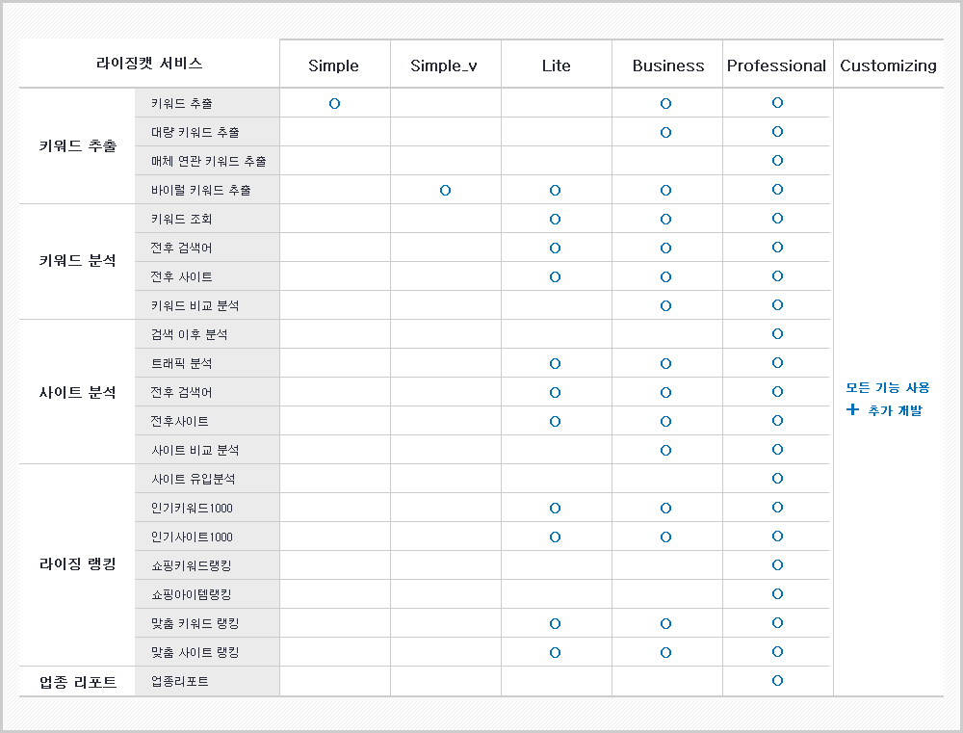The height and width of the screenshot is (733, 963).
Task: Click the Lite circle for 전후 사이트
Action: [556, 276]
